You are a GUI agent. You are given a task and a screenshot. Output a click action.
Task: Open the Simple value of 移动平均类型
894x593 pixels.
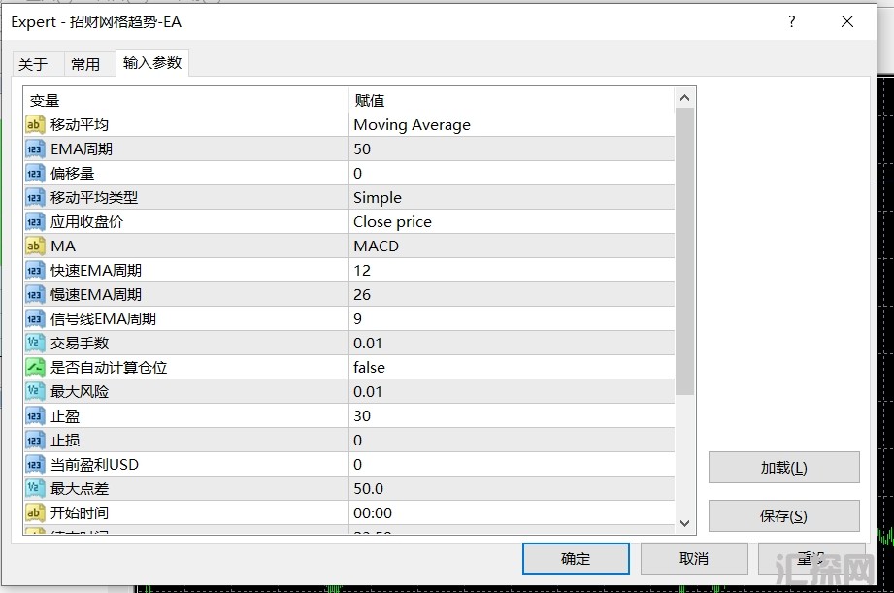[x=512, y=198]
